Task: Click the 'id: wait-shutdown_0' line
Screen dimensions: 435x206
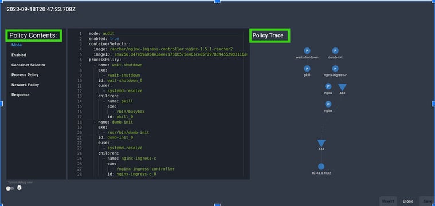Action: click(x=120, y=81)
